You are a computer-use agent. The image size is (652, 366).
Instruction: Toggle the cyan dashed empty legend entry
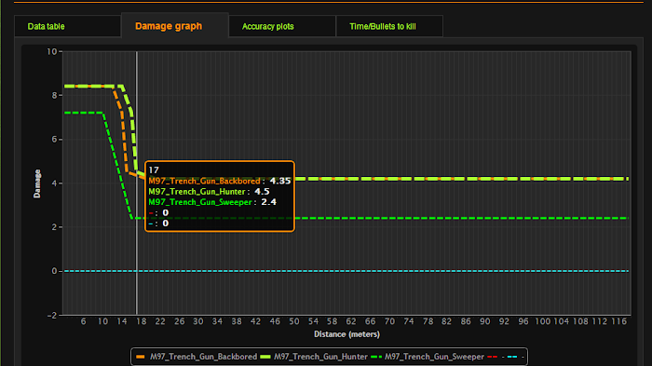pos(515,357)
